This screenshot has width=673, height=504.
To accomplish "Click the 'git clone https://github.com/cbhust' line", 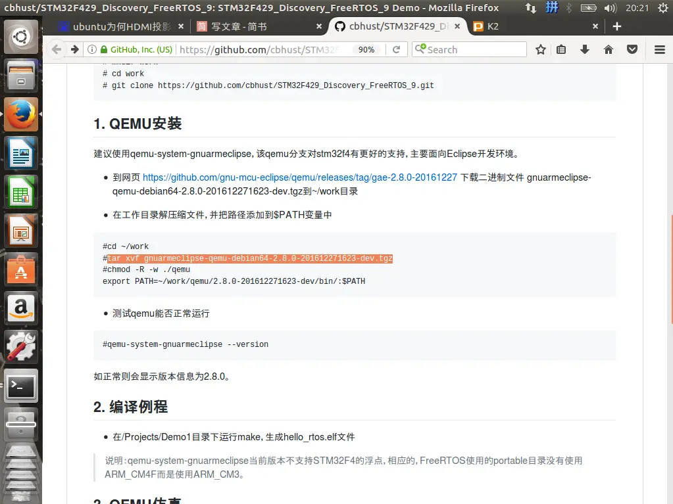I will [268, 85].
